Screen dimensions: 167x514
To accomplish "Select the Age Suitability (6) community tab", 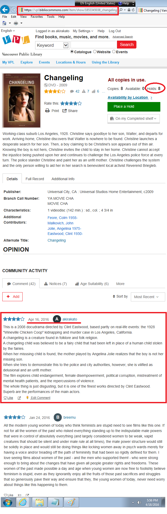I will click(x=92, y=283).
